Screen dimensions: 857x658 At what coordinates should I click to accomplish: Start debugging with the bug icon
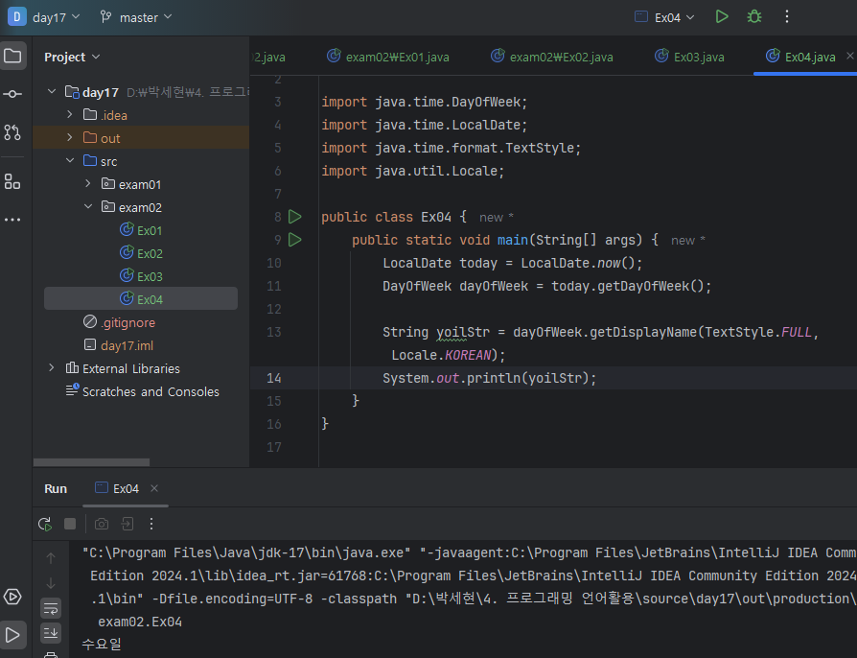(754, 17)
